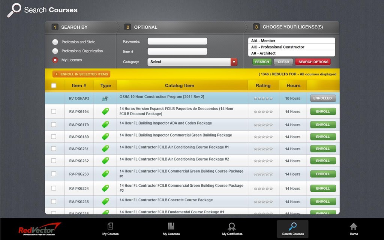Open 14 Hour FL Contractor FCILB Concrete Course Package
The width and height of the screenshot is (384, 240).
click(x=166, y=200)
